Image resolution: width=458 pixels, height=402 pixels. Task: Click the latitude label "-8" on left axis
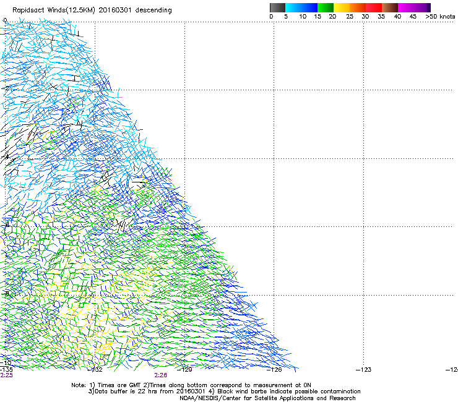point(6,293)
